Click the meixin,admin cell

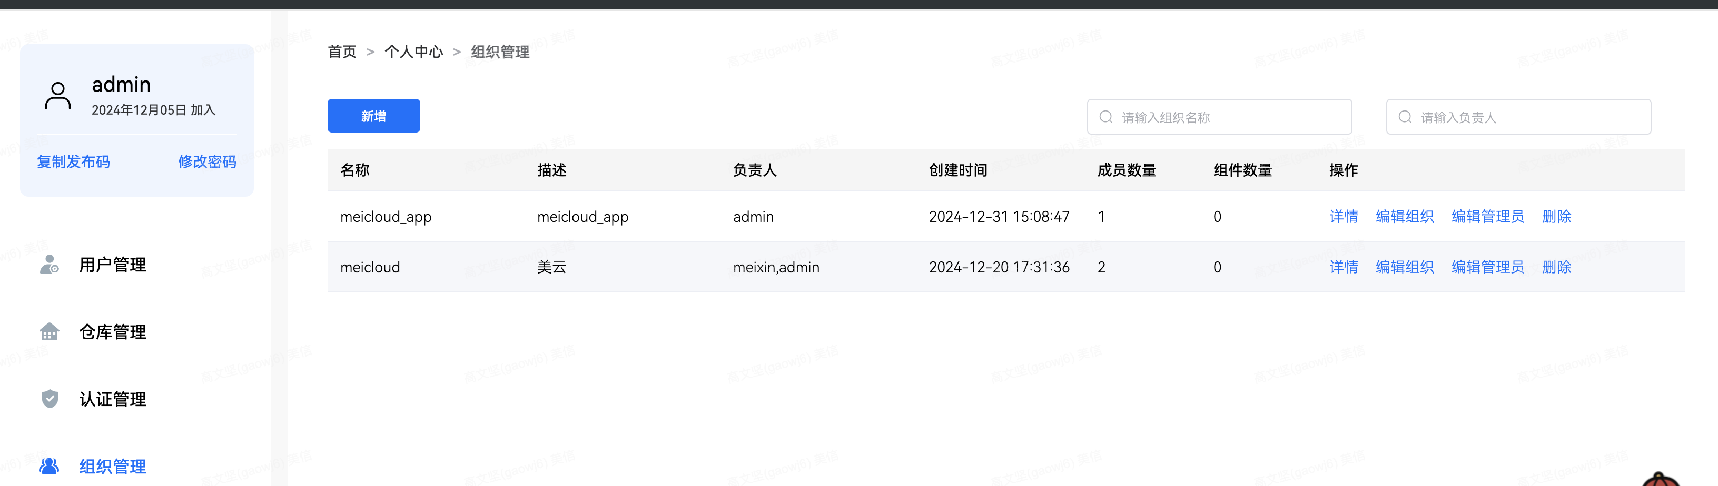(776, 267)
